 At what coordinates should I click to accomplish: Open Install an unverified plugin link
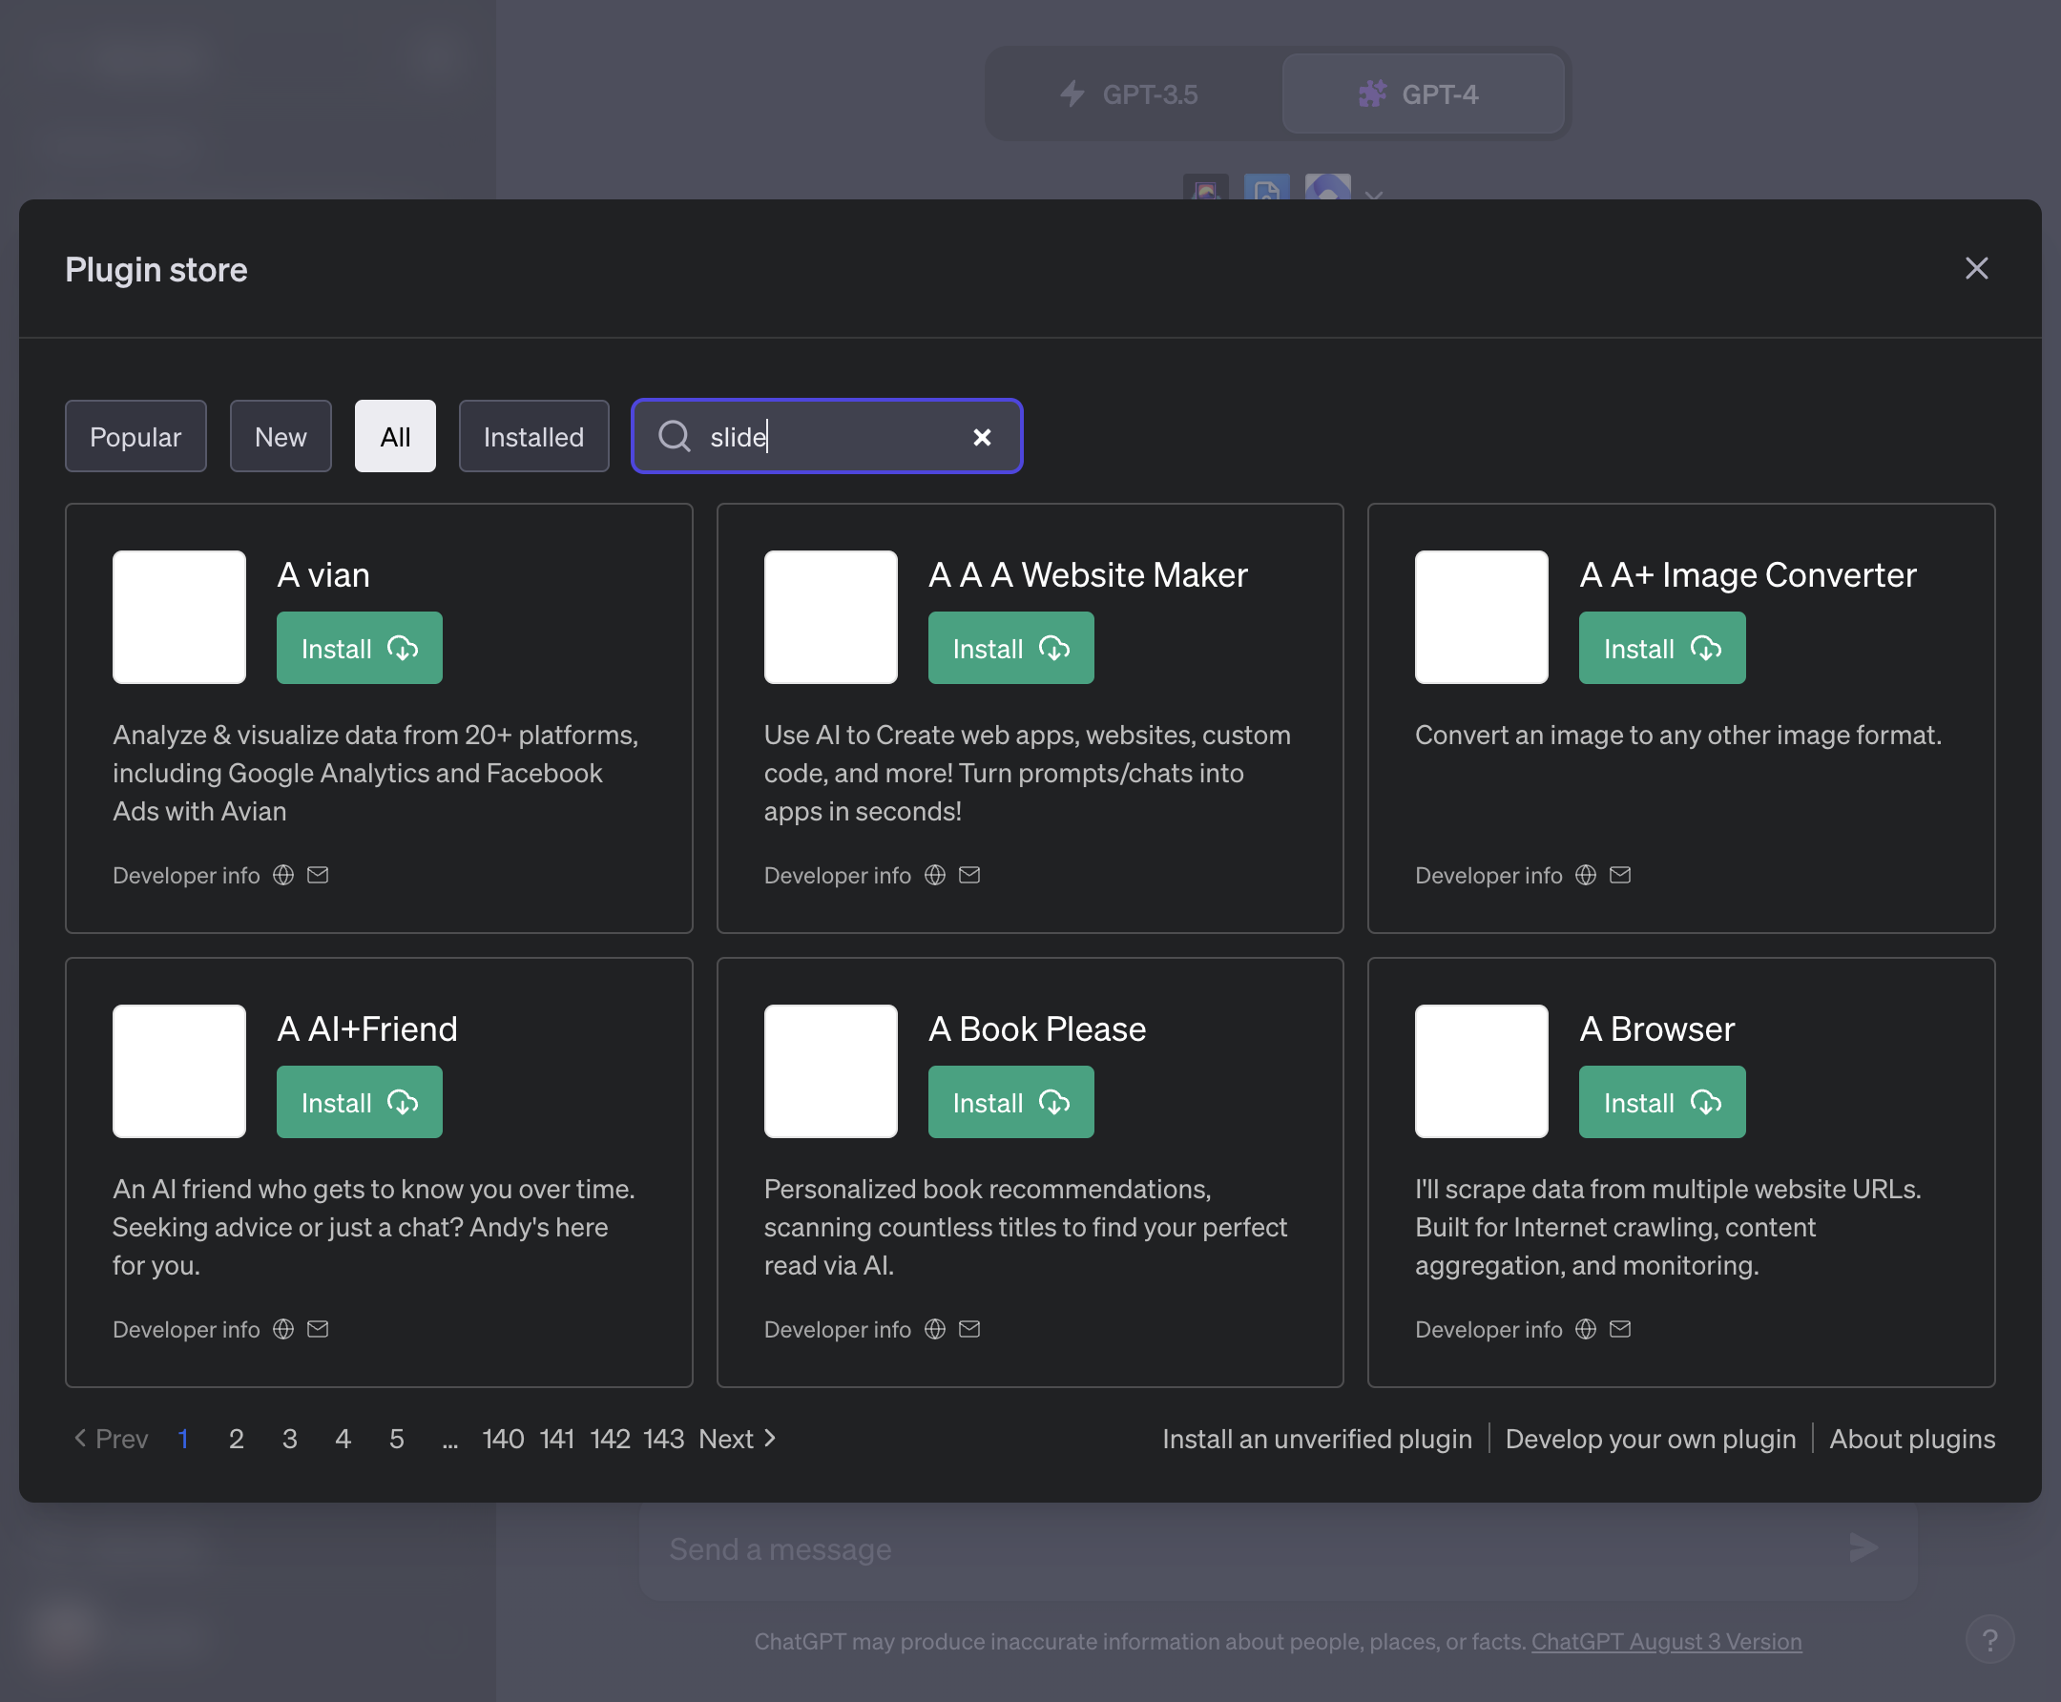pos(1317,1439)
